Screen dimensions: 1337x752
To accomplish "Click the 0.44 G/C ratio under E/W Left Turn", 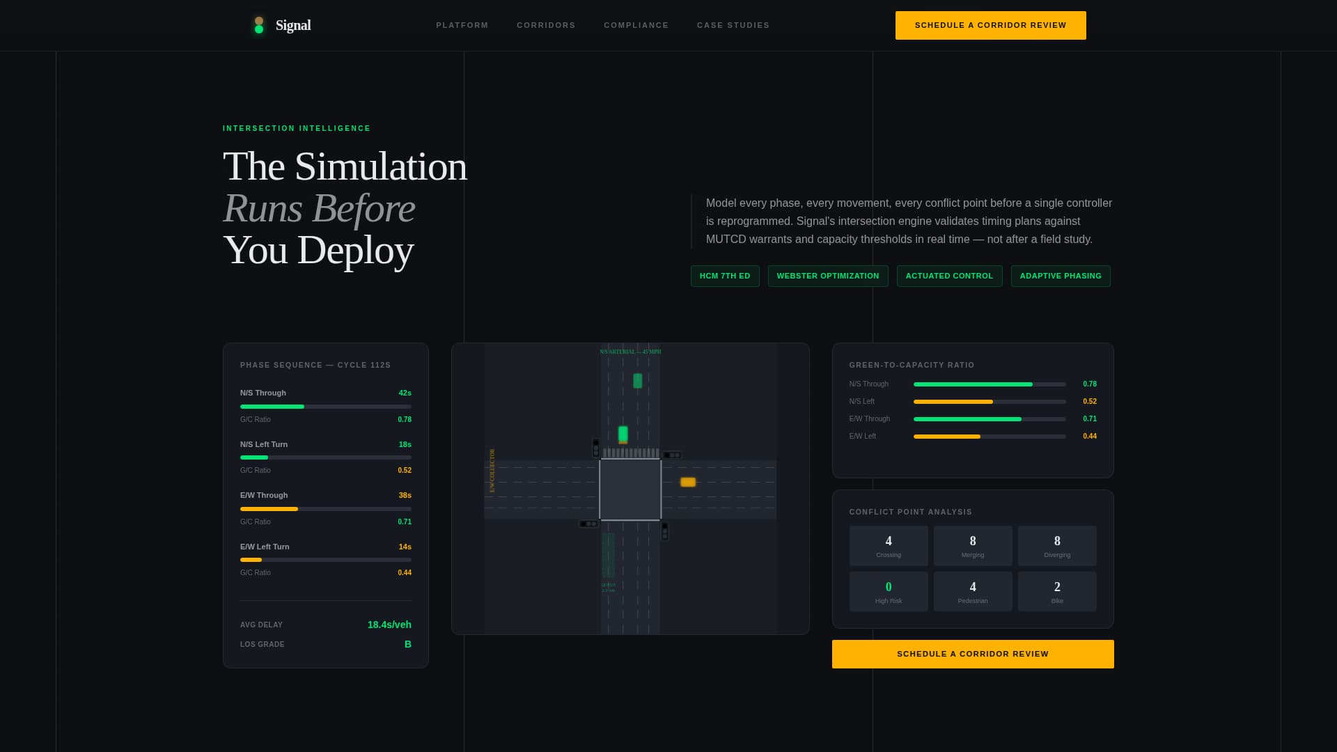I will pyautogui.click(x=405, y=572).
